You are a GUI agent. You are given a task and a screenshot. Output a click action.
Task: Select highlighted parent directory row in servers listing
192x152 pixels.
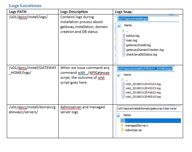click(x=148, y=121)
